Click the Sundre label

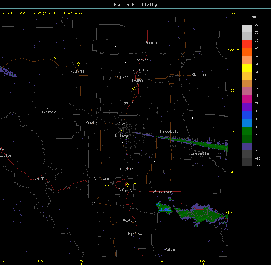[92, 123]
